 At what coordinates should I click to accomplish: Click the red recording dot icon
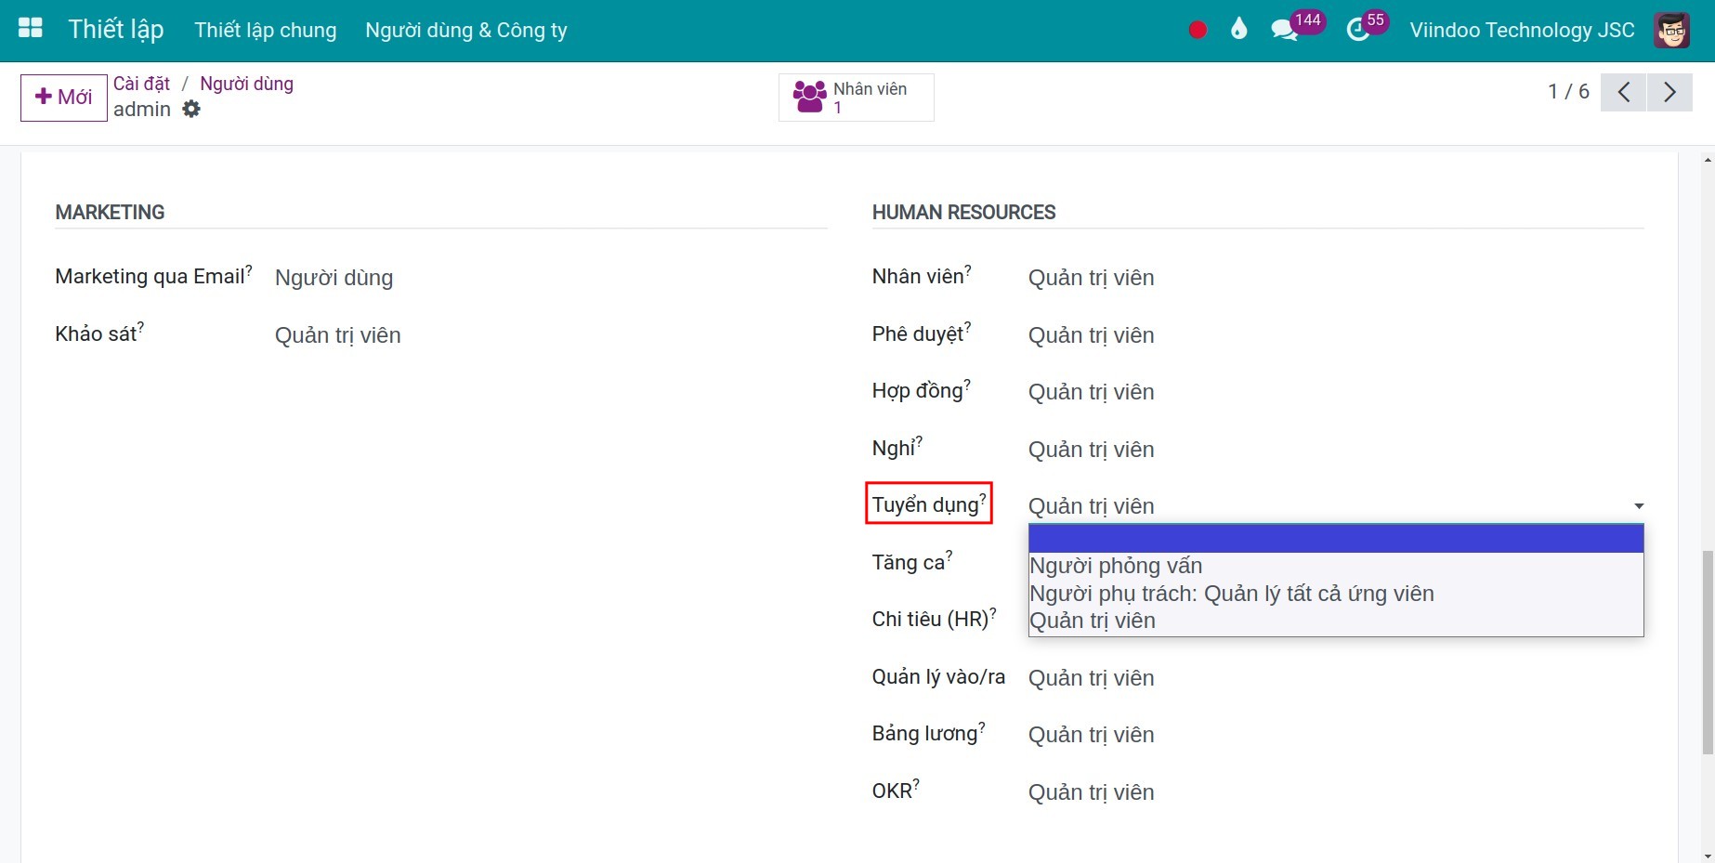[x=1198, y=30]
